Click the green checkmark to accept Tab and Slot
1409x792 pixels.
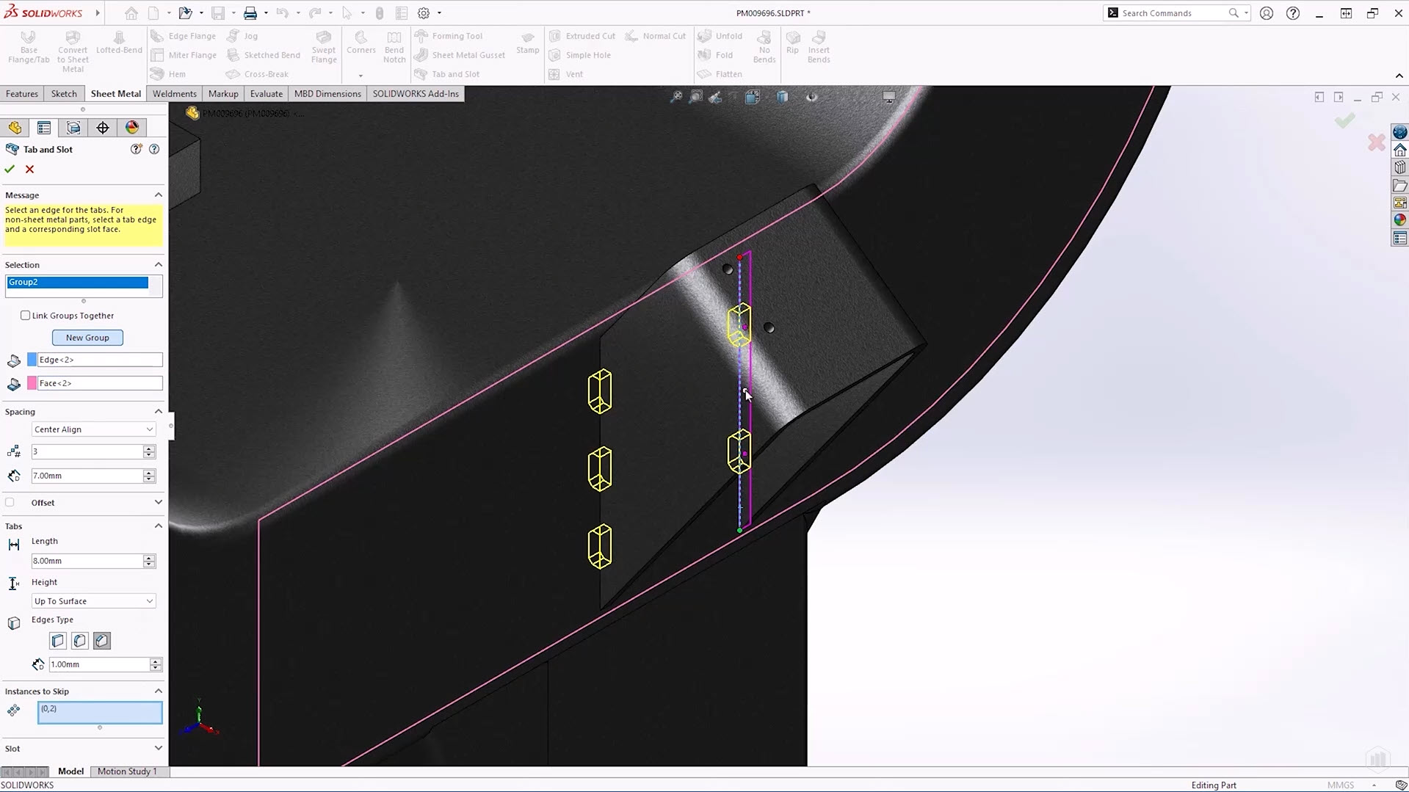(10, 169)
